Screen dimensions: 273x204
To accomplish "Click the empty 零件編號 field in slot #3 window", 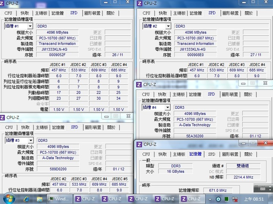I will 58,164.
